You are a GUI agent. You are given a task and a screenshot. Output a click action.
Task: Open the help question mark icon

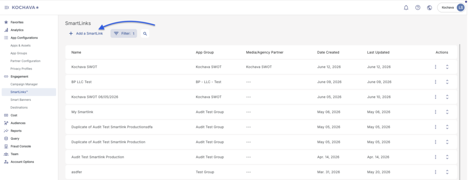tap(418, 8)
